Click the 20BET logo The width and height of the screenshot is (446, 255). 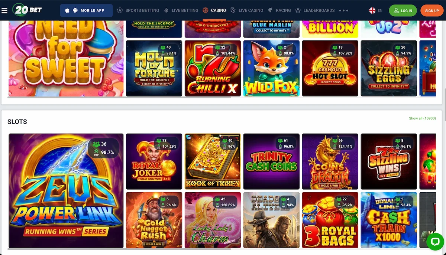tap(28, 10)
